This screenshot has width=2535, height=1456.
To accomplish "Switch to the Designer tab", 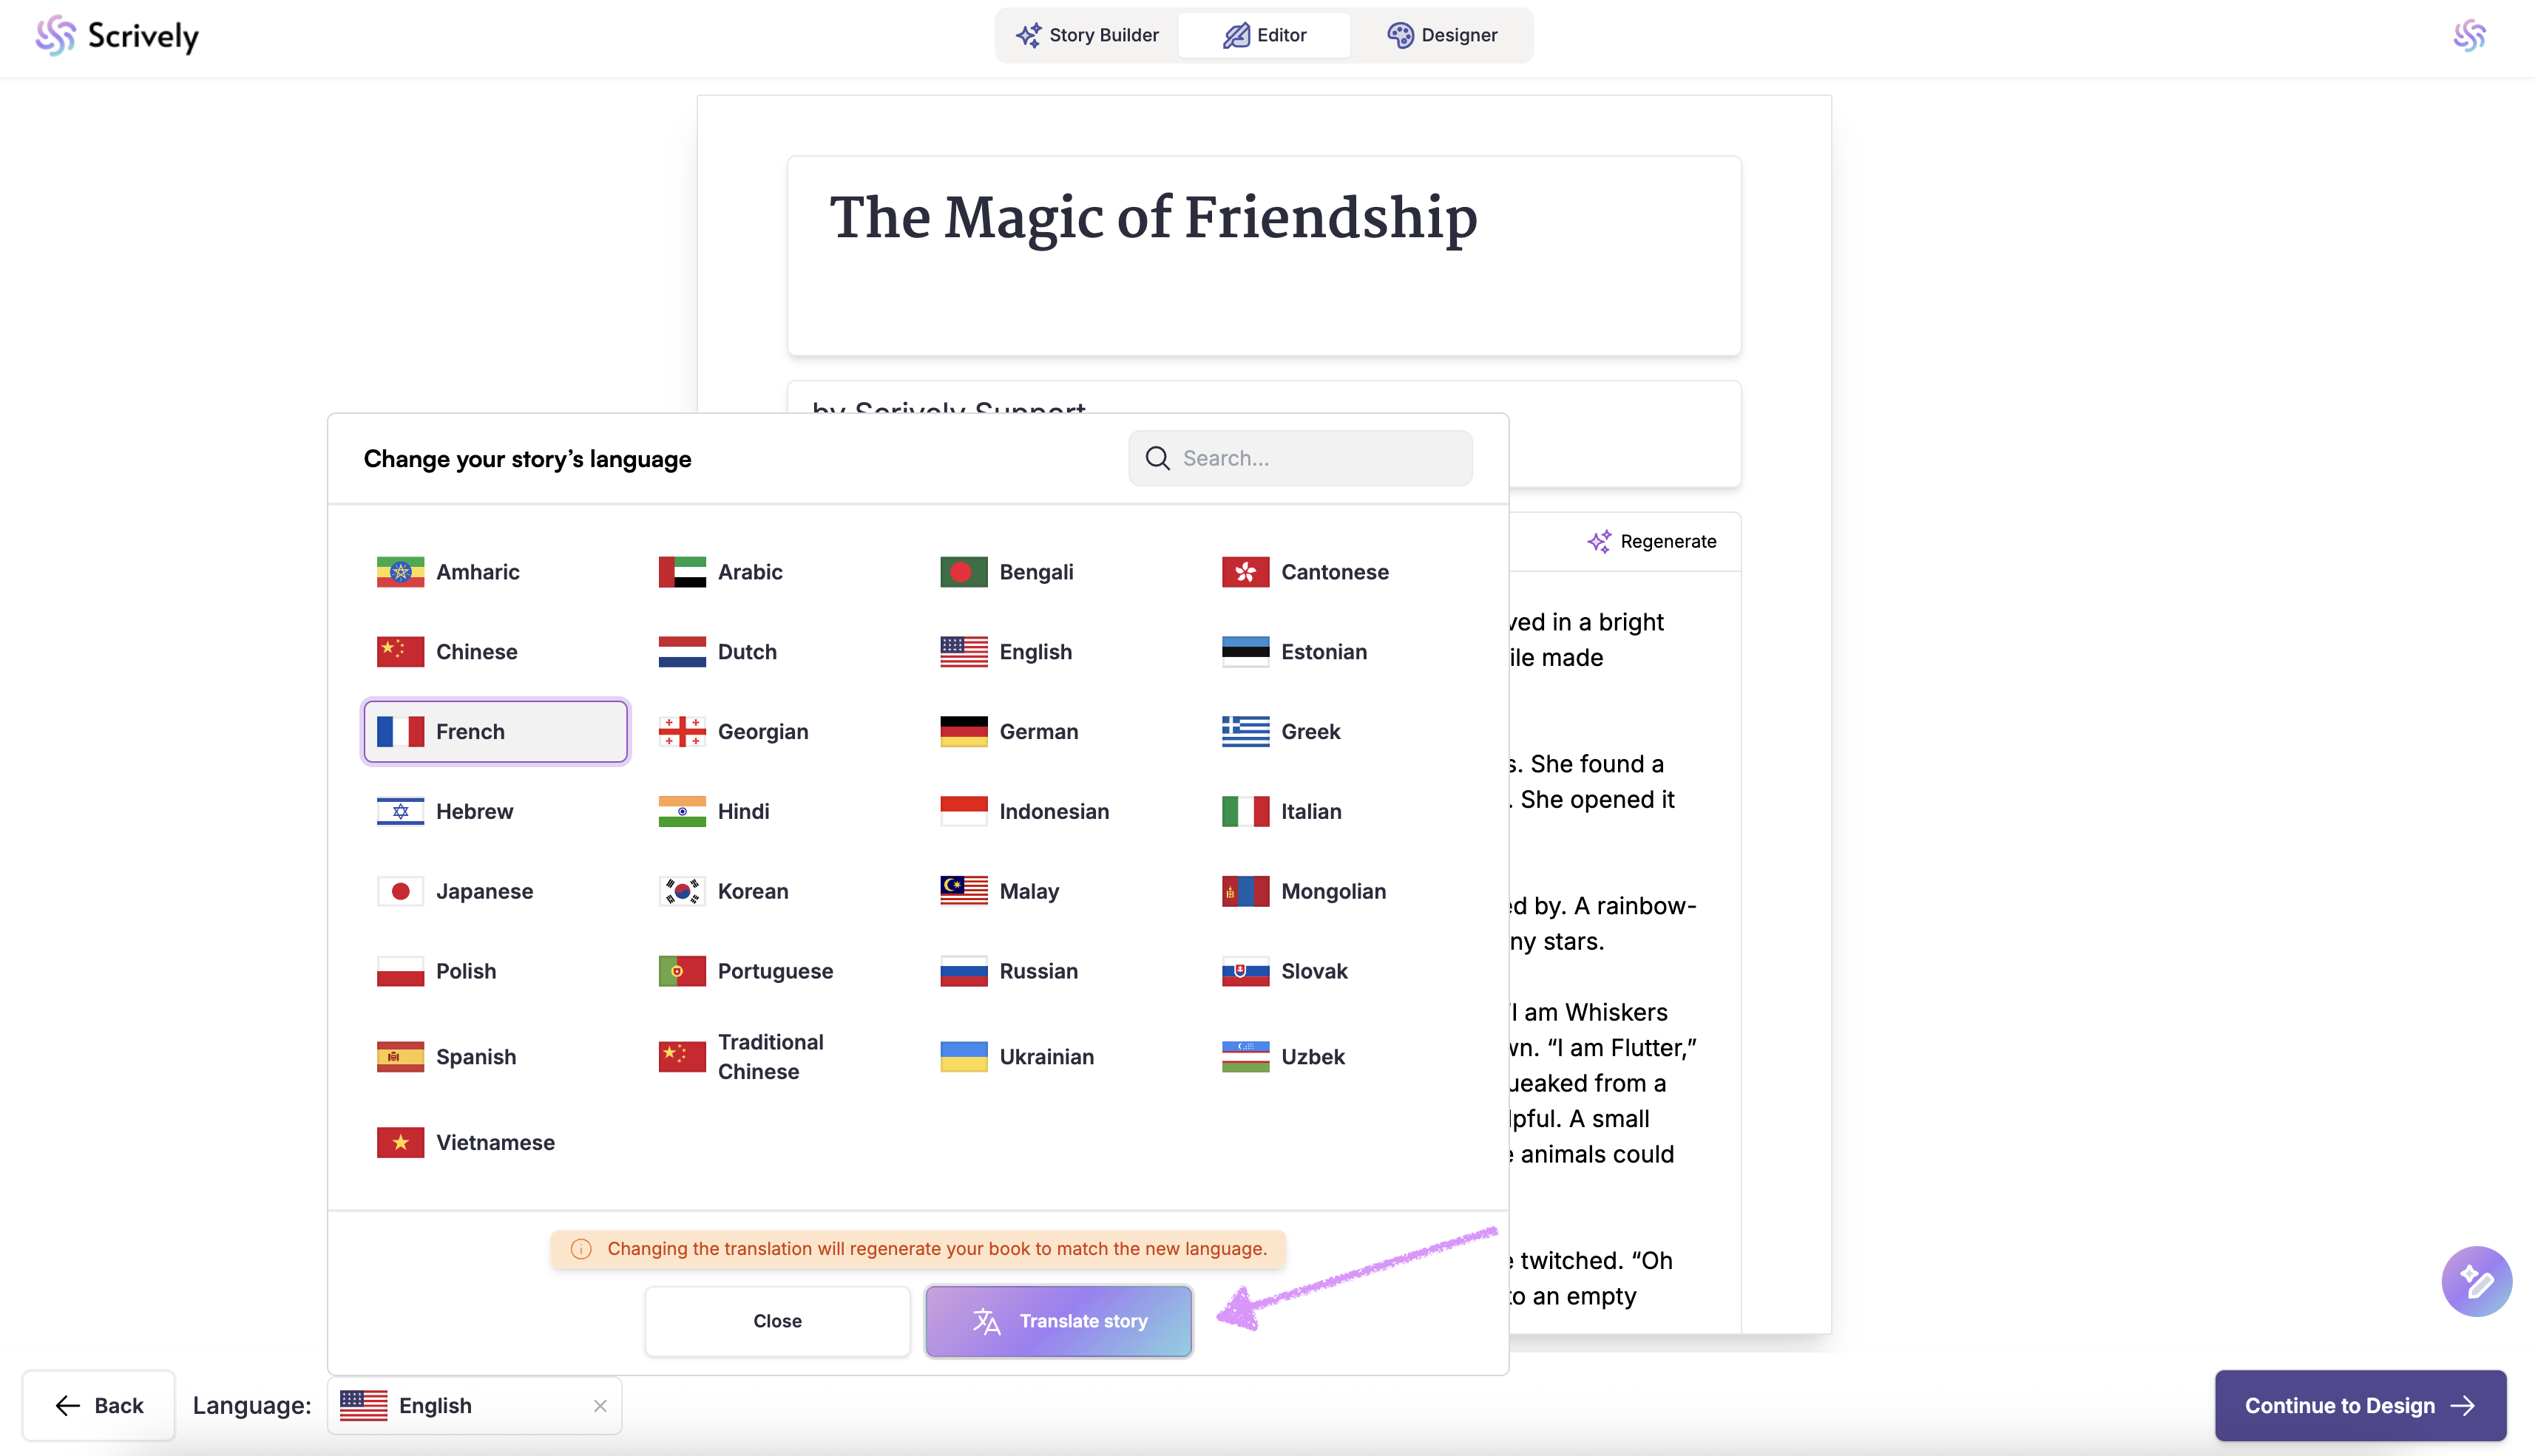I will (x=1441, y=35).
